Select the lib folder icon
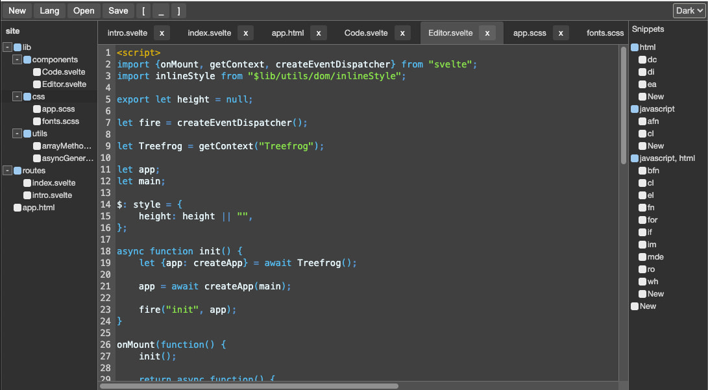This screenshot has width=708, height=390. (18, 47)
